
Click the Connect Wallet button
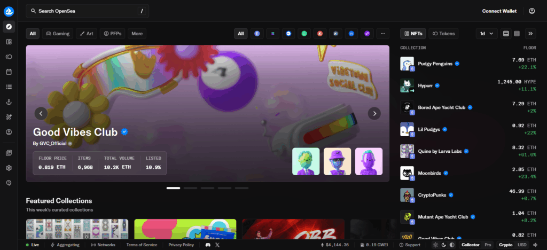pyautogui.click(x=499, y=11)
